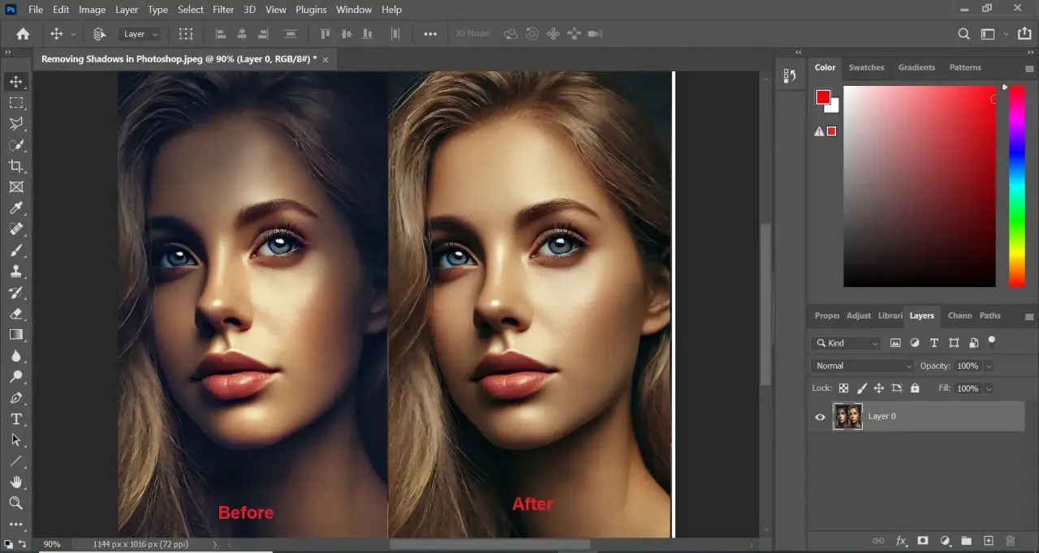This screenshot has width=1039, height=553.
Task: Open the Normal blend mode dropdown
Action: click(860, 366)
